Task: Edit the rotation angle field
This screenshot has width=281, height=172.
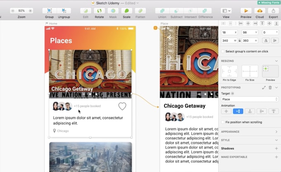Action: coord(270,32)
